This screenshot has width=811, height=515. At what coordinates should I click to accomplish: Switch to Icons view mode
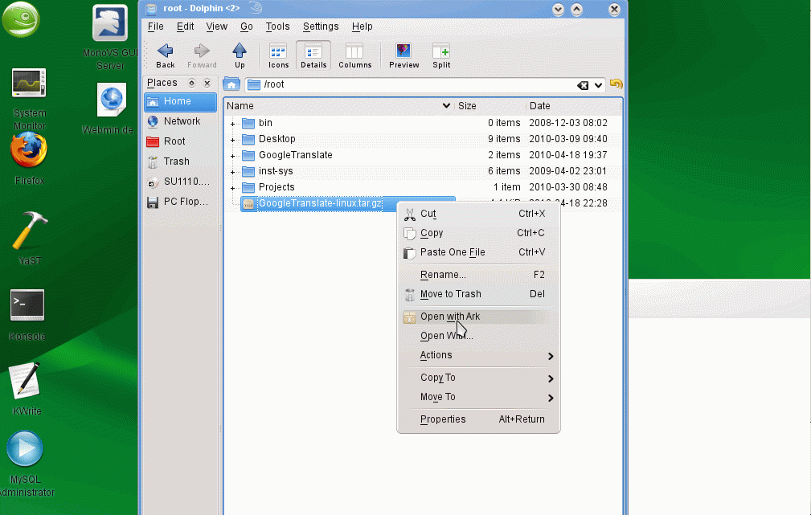[x=278, y=56]
